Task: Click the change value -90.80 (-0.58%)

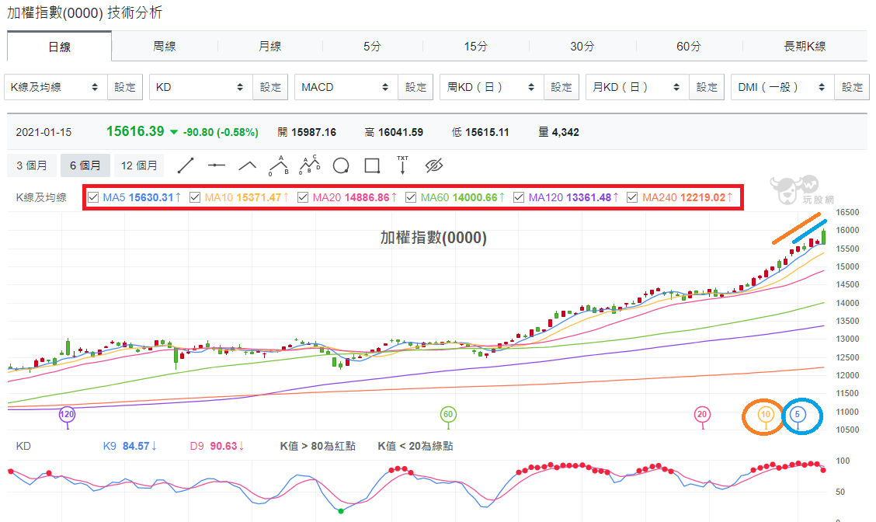Action: coord(221,133)
